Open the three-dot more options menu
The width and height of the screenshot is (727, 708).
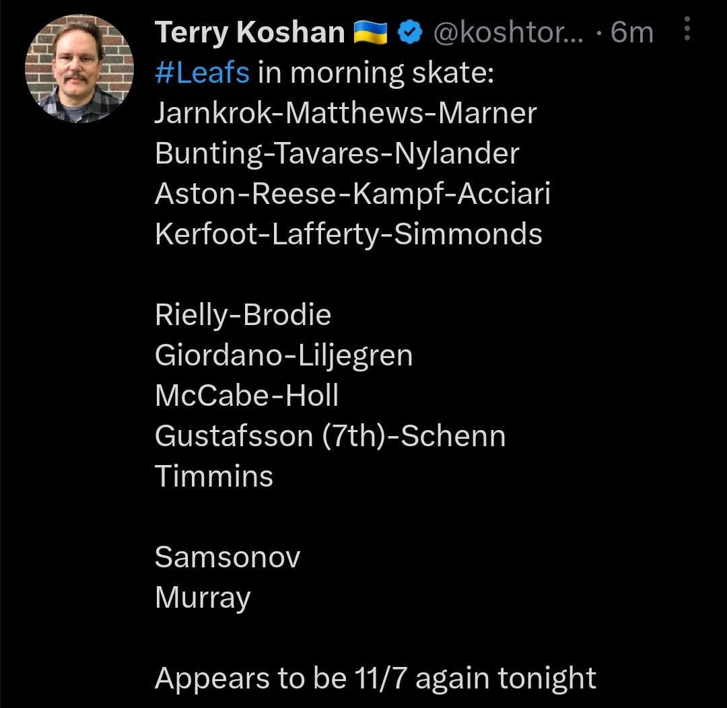687,30
